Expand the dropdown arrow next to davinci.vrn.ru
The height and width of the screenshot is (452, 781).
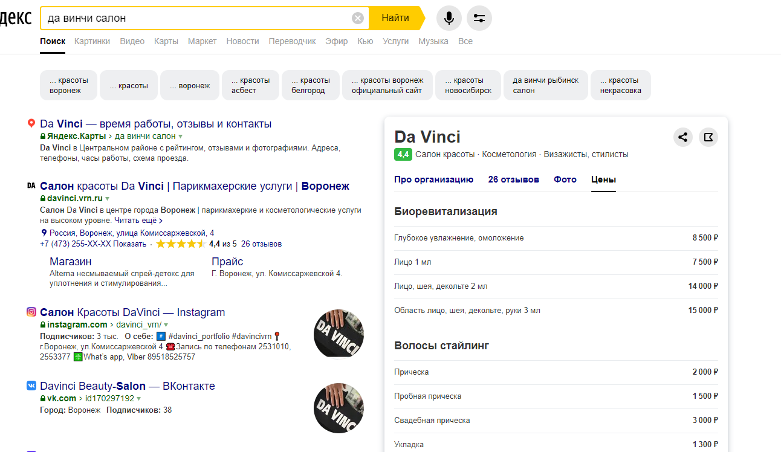coord(108,198)
